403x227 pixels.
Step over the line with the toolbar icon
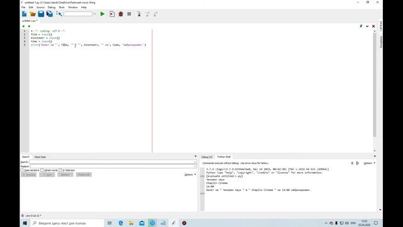point(147,14)
